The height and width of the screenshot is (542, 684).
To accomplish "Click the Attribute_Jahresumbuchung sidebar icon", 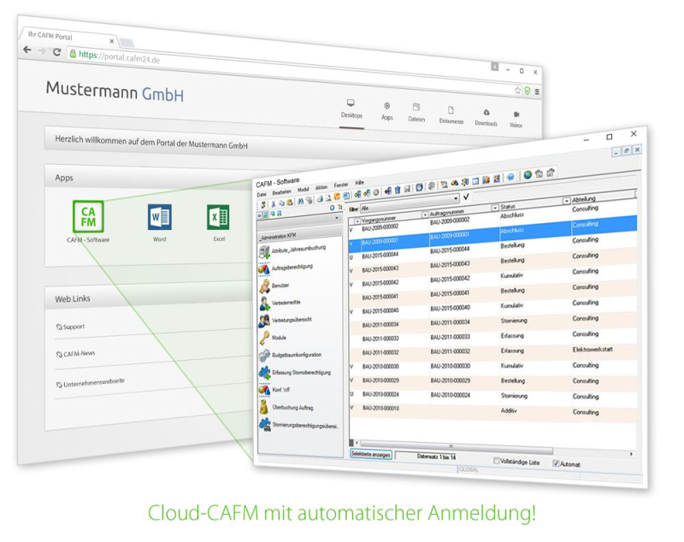I will tap(264, 252).
